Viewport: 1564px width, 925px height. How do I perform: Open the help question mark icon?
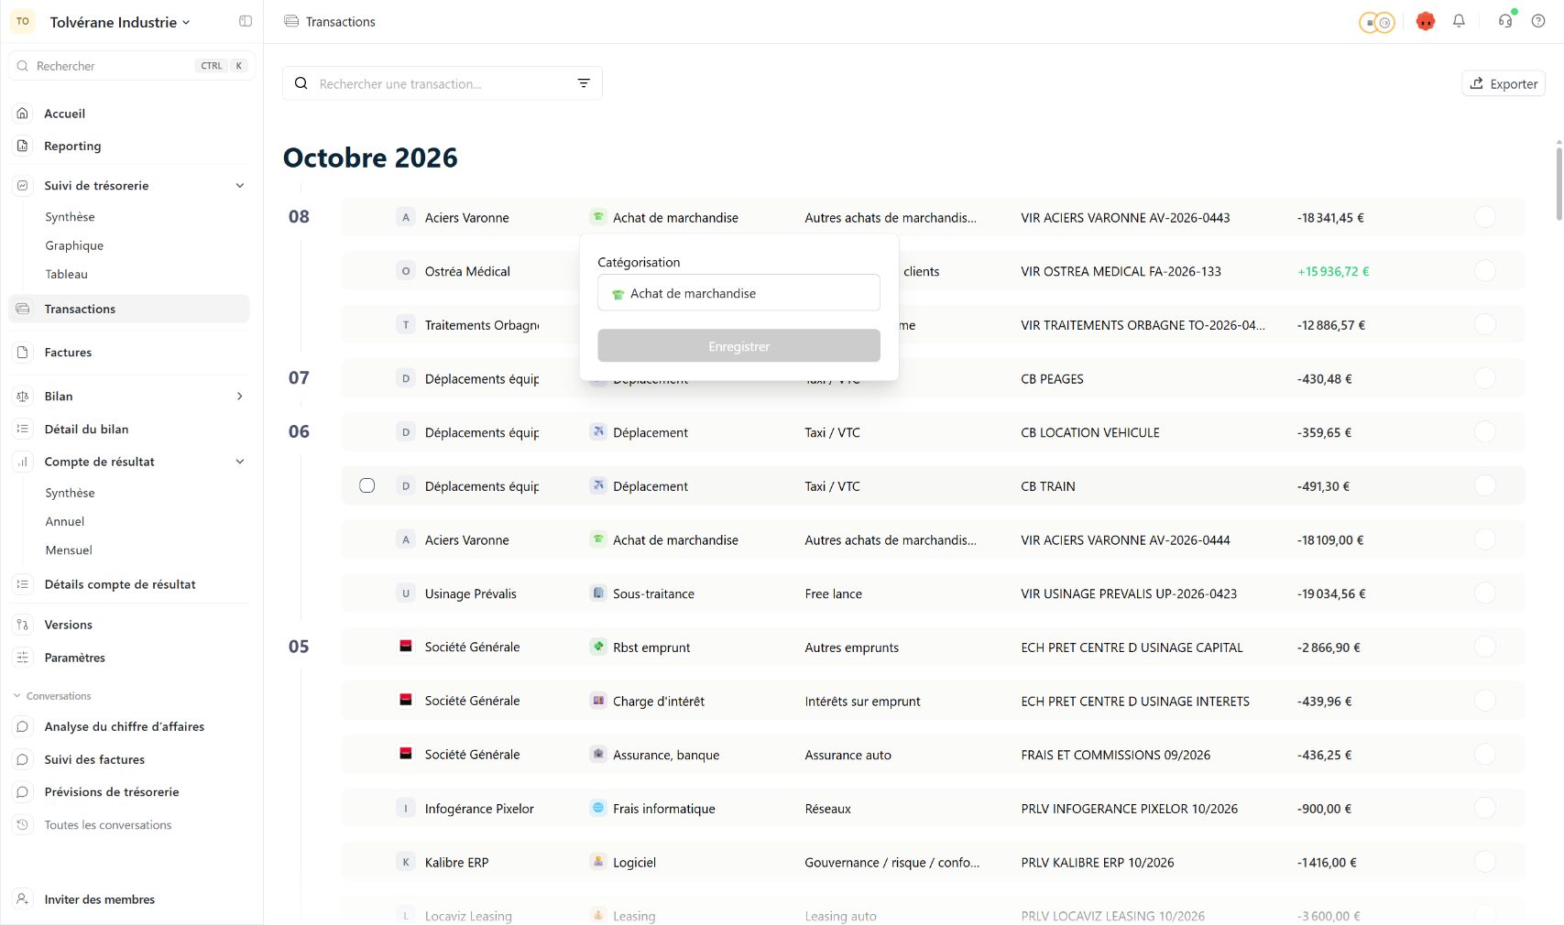tap(1538, 21)
